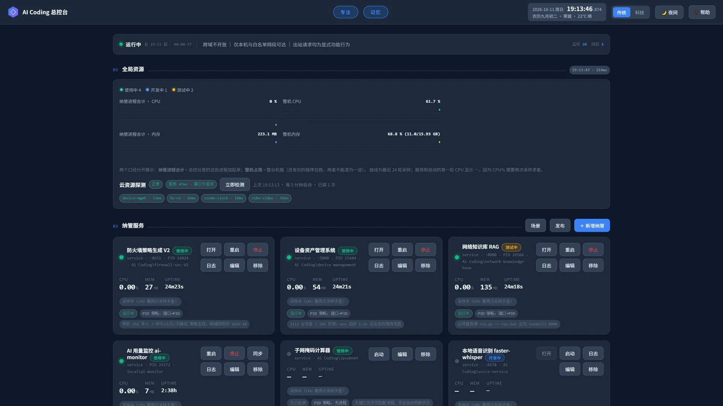Switch to 科技 theme
This screenshot has height=406, width=723.
click(x=639, y=12)
